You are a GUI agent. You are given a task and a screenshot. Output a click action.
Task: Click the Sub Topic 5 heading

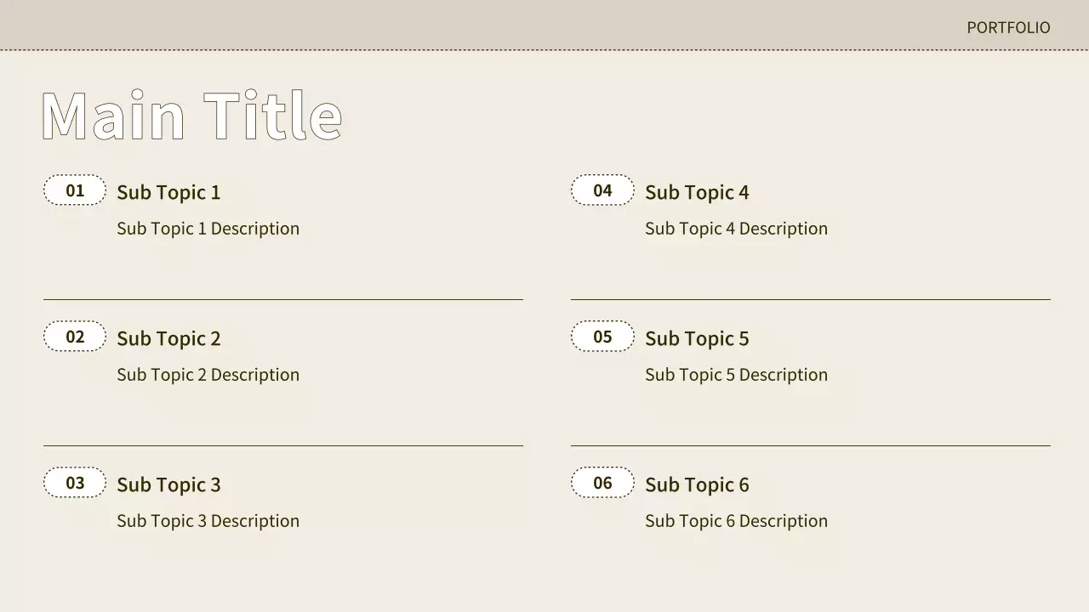coord(697,338)
